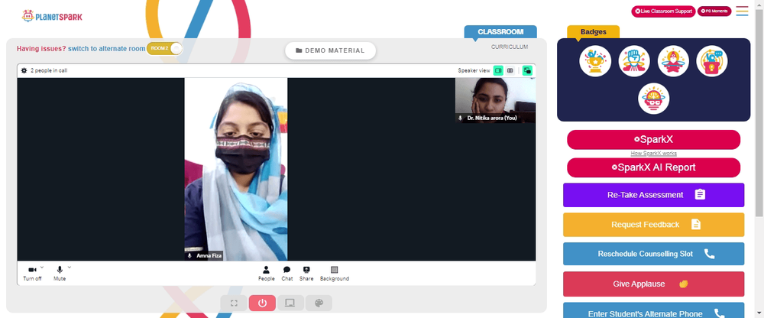Open the DEMO MATERIAL folder

coord(330,50)
